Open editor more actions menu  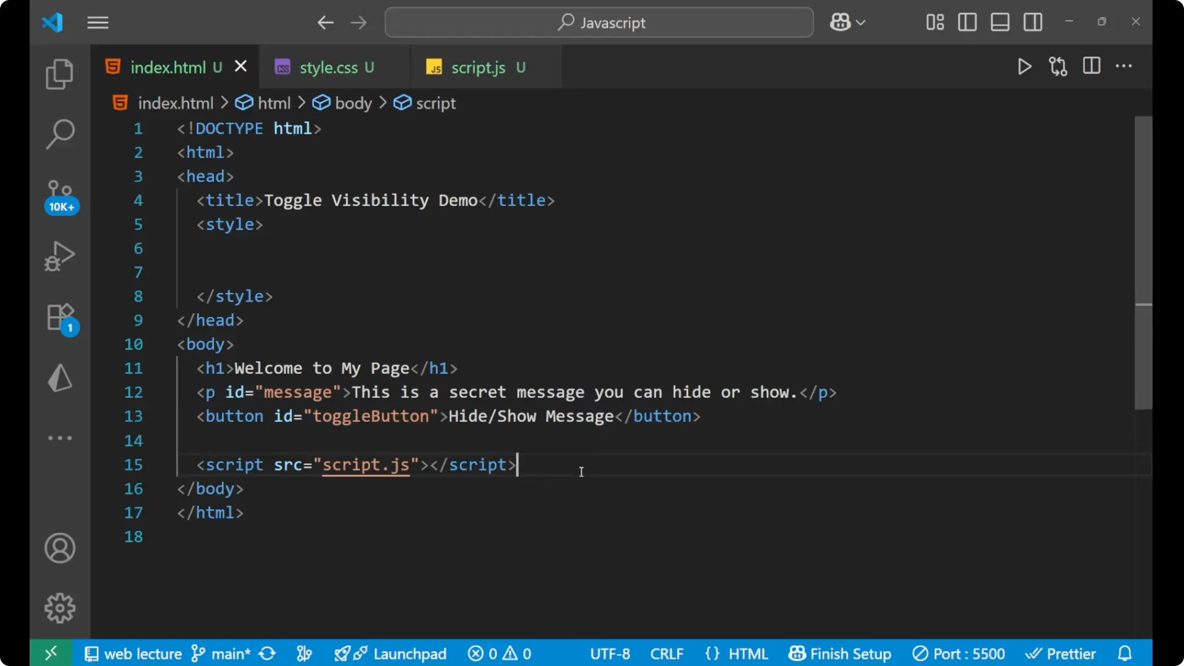1125,66
